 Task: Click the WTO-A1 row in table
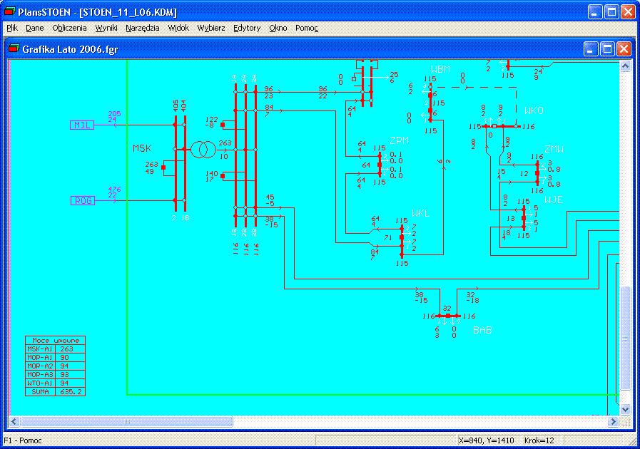55,383
